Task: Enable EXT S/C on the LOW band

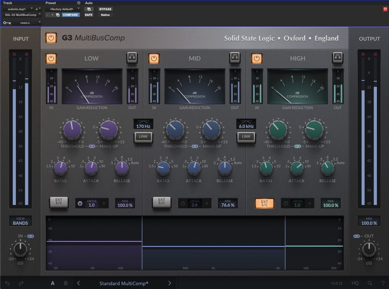Action: 59,203
